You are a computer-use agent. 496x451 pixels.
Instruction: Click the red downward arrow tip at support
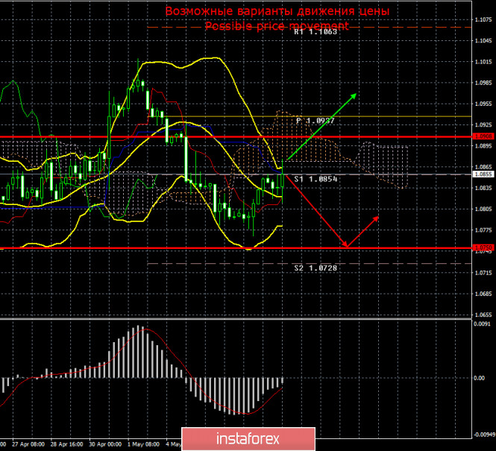(x=346, y=246)
